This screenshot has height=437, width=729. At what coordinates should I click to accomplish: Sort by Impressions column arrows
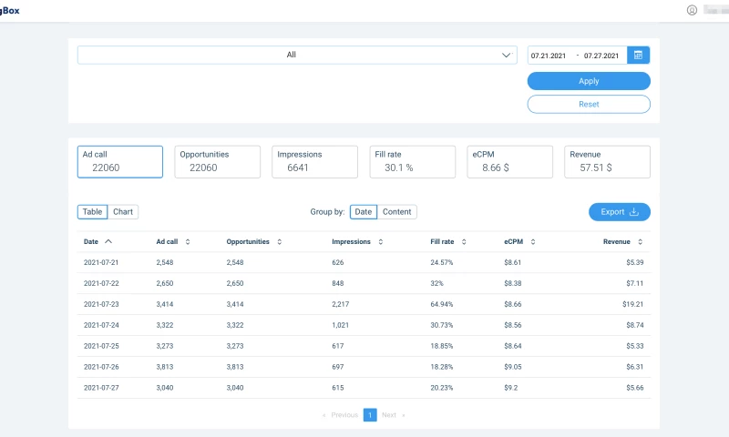click(380, 242)
